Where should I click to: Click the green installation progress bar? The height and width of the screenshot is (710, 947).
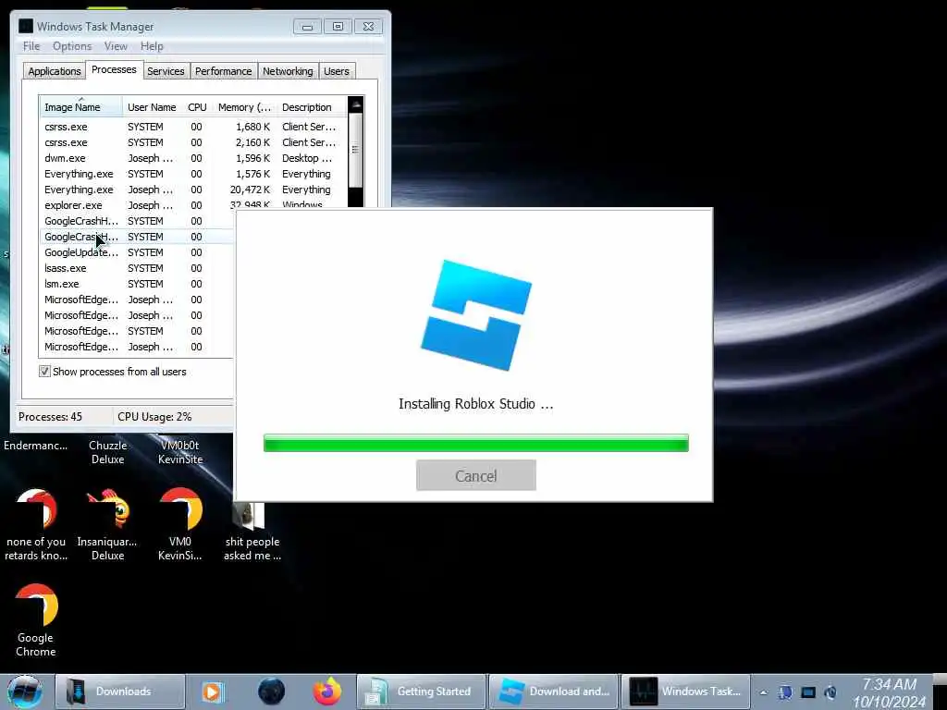tap(476, 443)
